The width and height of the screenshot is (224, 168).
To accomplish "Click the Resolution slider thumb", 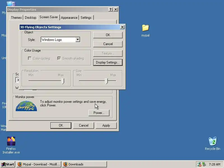I will pyautogui.click(x=62, y=81).
